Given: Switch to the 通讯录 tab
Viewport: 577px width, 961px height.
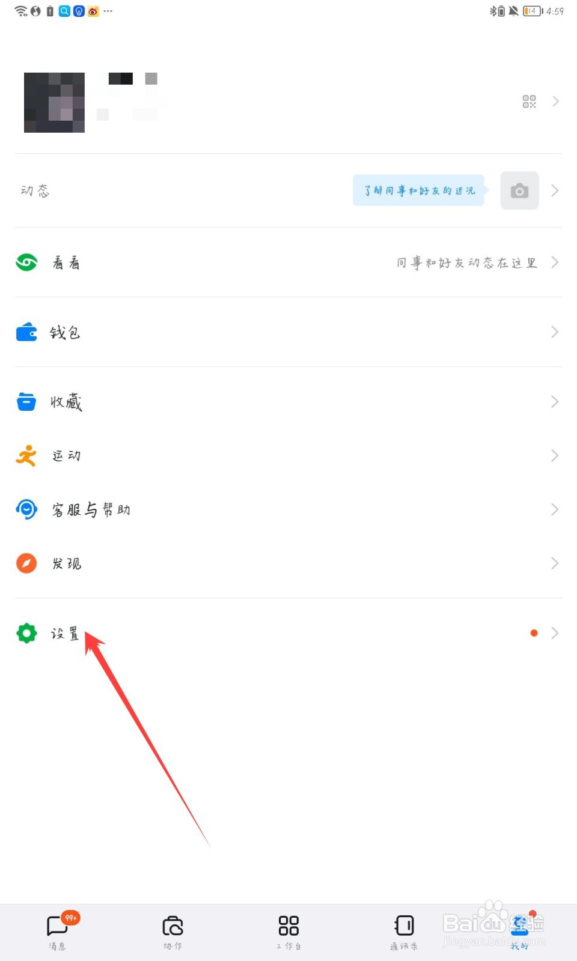Looking at the screenshot, I should tap(404, 932).
